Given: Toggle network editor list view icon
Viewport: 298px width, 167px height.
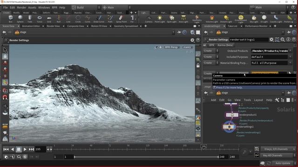Looking at the screenshot, I should tap(283, 100).
